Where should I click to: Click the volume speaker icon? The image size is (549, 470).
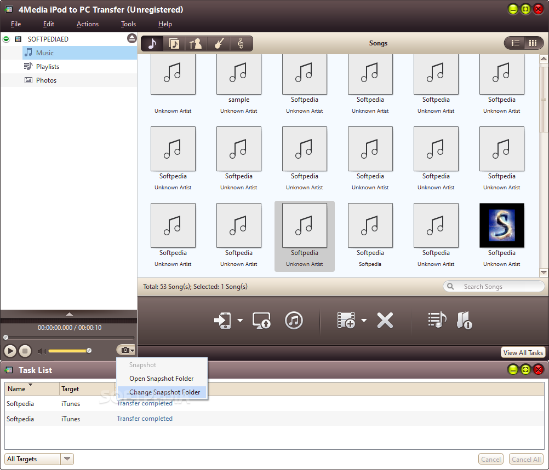(42, 351)
